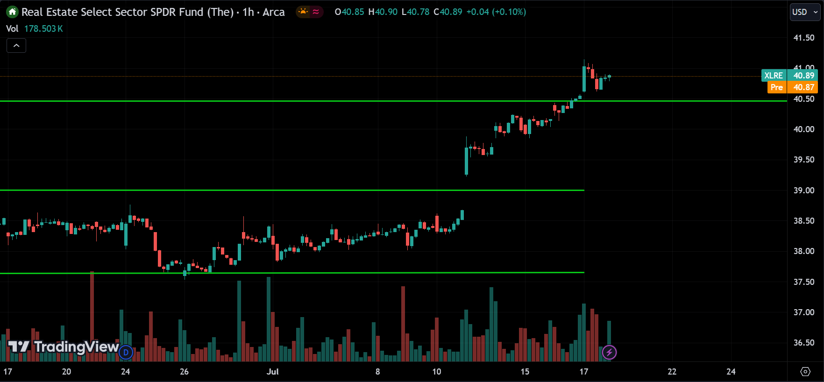Image resolution: width=824 pixels, height=382 pixels.
Task: Click the 38.50 price scale label
Action: click(803, 221)
